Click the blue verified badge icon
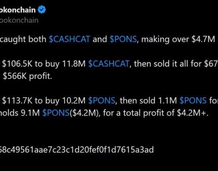This screenshot has height=171, width=218. 42,10
